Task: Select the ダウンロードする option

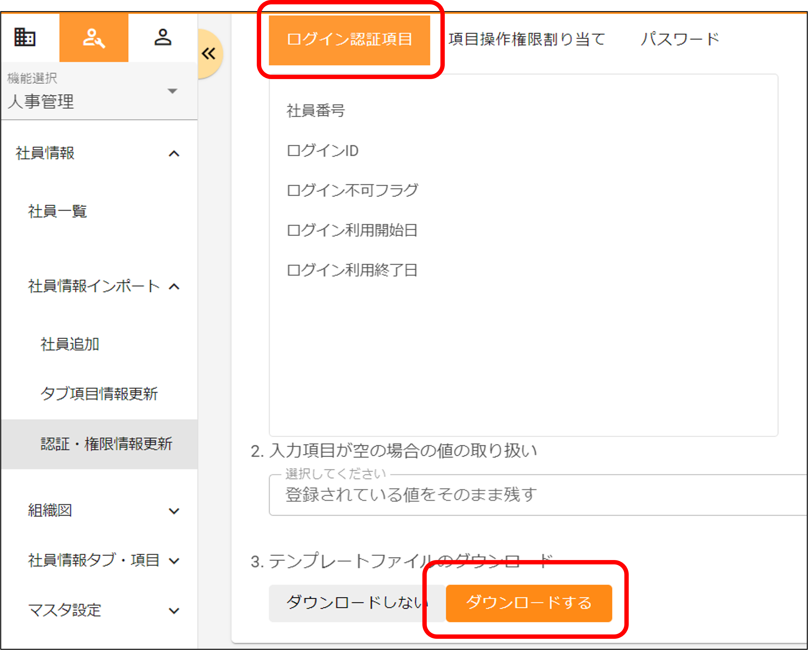Action: 528,603
